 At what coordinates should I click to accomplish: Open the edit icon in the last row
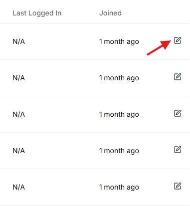(x=178, y=186)
